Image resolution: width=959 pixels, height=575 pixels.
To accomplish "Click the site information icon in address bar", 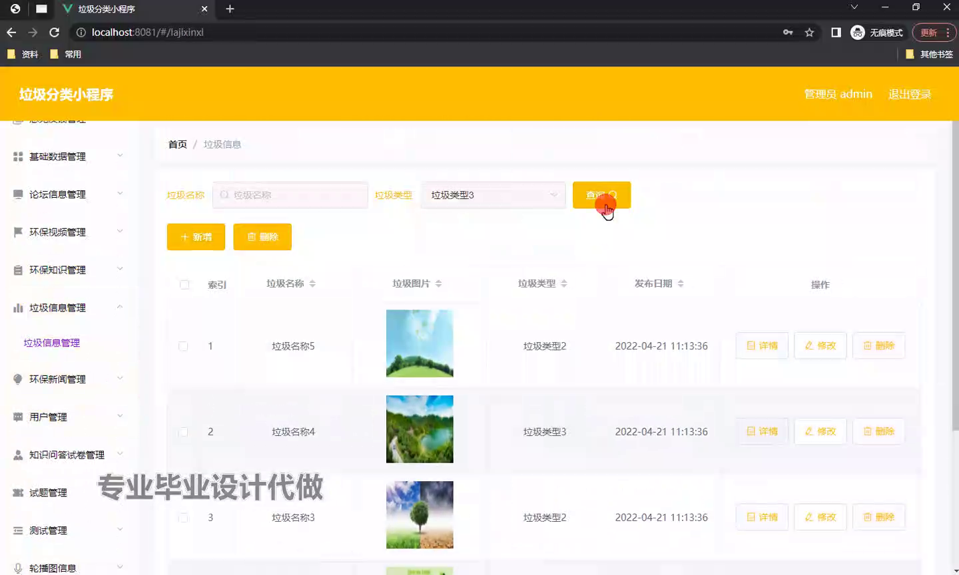I will coord(81,32).
